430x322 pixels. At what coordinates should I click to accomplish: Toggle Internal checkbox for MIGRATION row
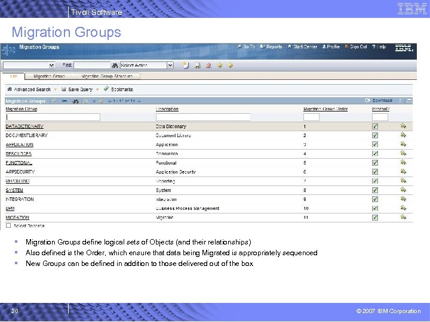(375, 218)
